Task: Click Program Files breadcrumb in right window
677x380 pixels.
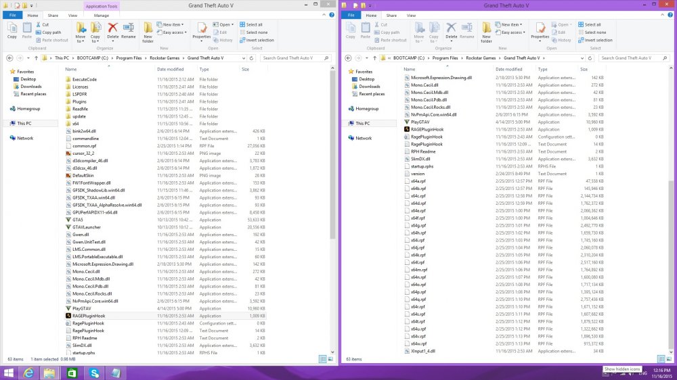Action: (445, 57)
